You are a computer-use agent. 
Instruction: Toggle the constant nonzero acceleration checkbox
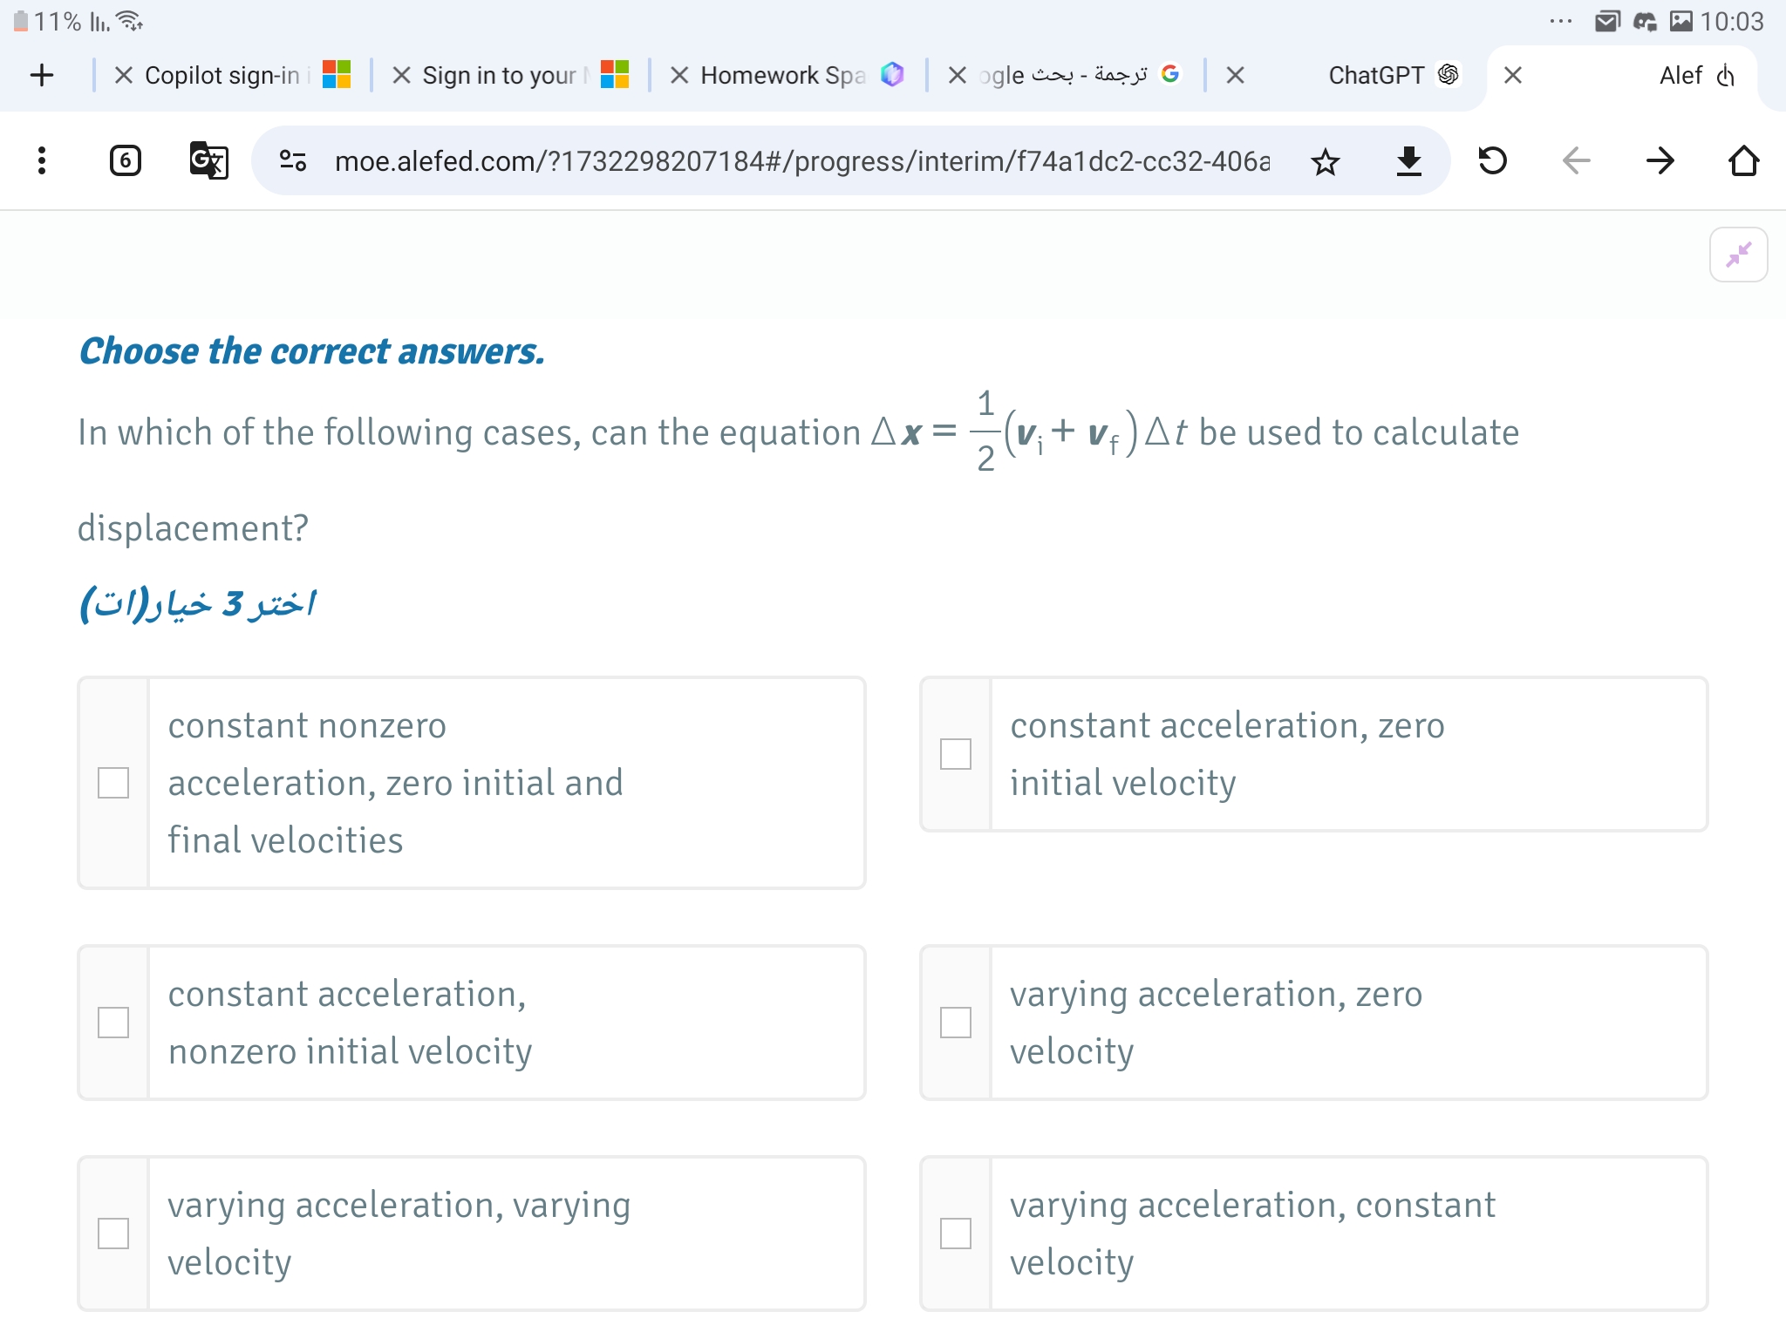[112, 780]
